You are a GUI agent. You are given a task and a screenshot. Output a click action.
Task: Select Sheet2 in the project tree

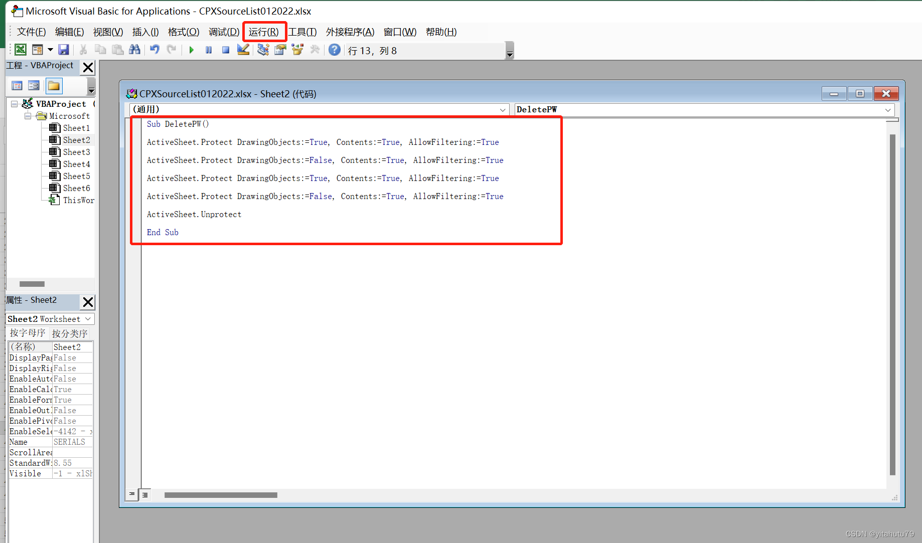pyautogui.click(x=76, y=140)
